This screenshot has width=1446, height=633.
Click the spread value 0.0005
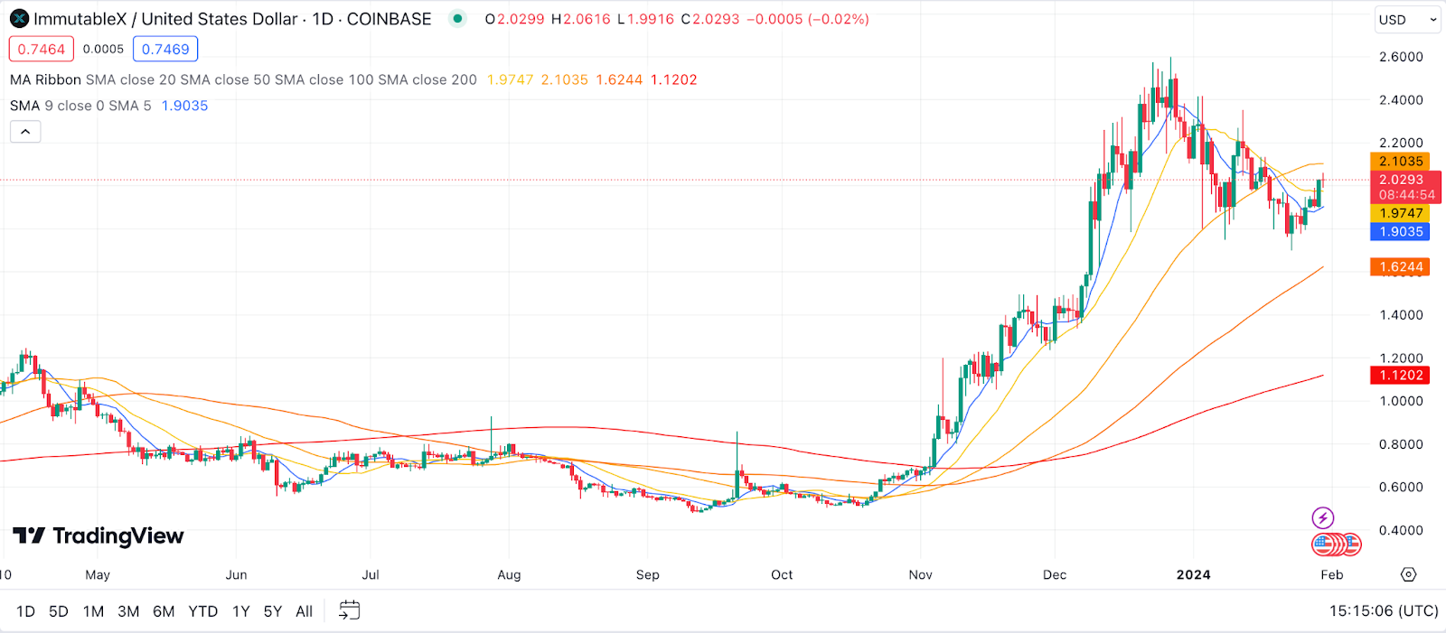pyautogui.click(x=103, y=49)
